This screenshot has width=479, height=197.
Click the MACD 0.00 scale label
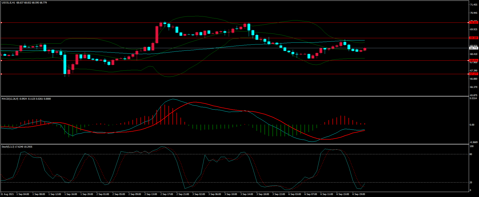[472, 125]
